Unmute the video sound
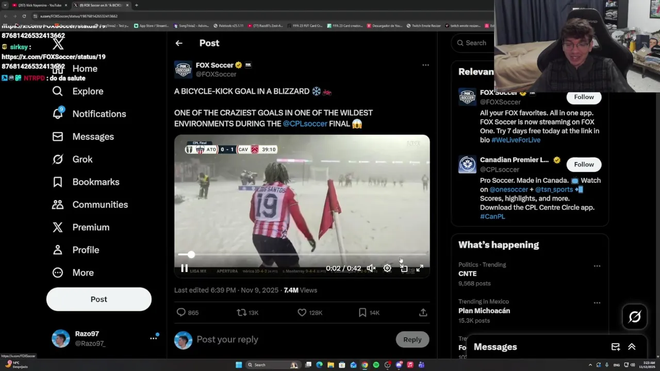 pyautogui.click(x=371, y=268)
